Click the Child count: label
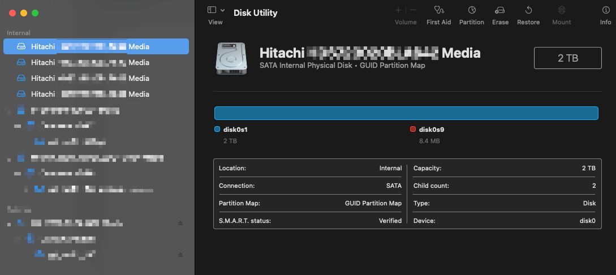 [431, 186]
